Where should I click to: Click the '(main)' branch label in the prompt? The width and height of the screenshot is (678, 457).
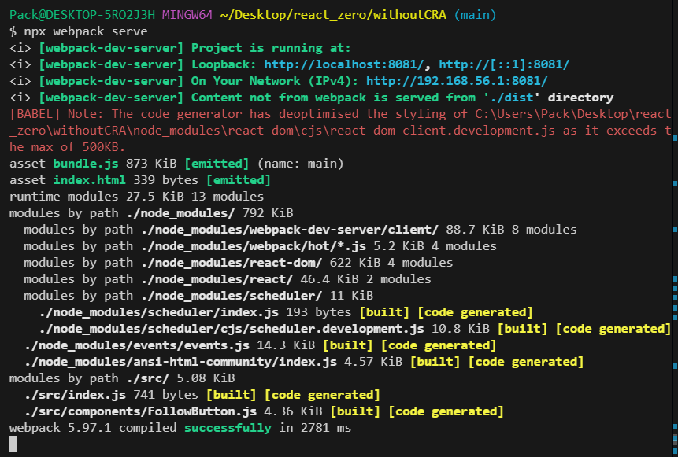(475, 15)
